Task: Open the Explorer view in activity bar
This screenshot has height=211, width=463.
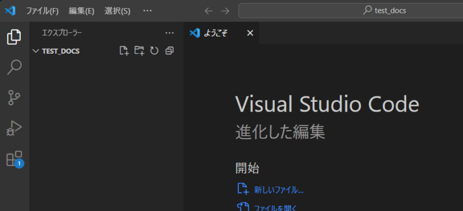Action: (x=14, y=37)
